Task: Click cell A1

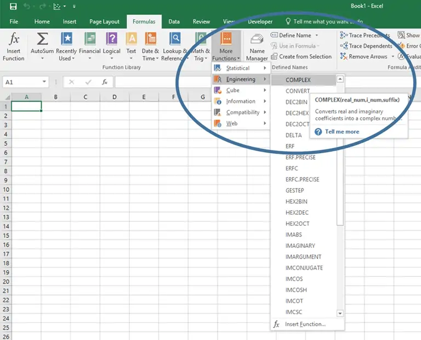Action: pos(26,106)
